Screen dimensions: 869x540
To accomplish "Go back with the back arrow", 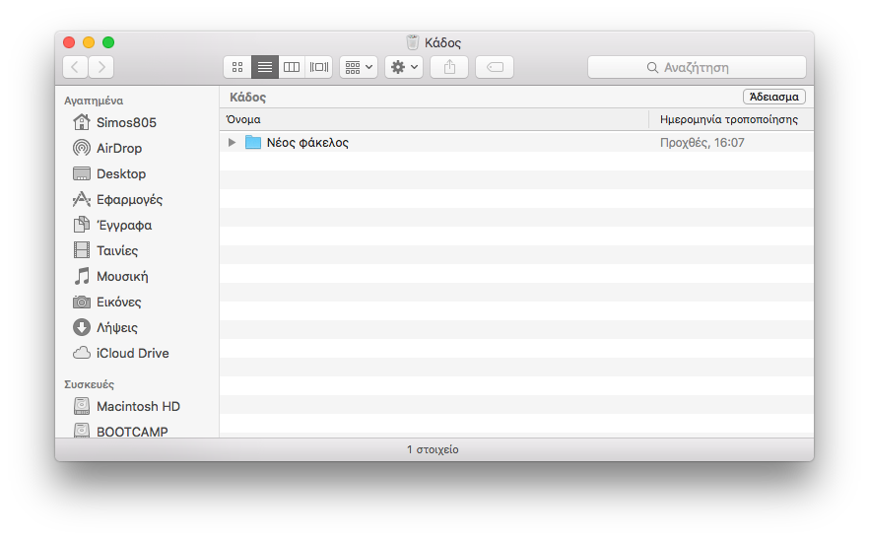I will 75,67.
